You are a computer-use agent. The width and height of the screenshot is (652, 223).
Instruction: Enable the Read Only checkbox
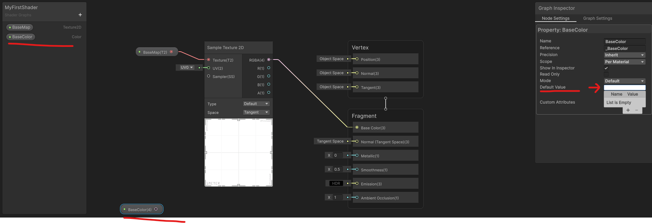(x=606, y=74)
